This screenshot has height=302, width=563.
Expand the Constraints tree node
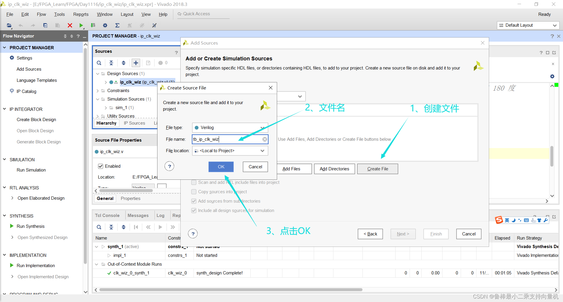[x=98, y=91]
